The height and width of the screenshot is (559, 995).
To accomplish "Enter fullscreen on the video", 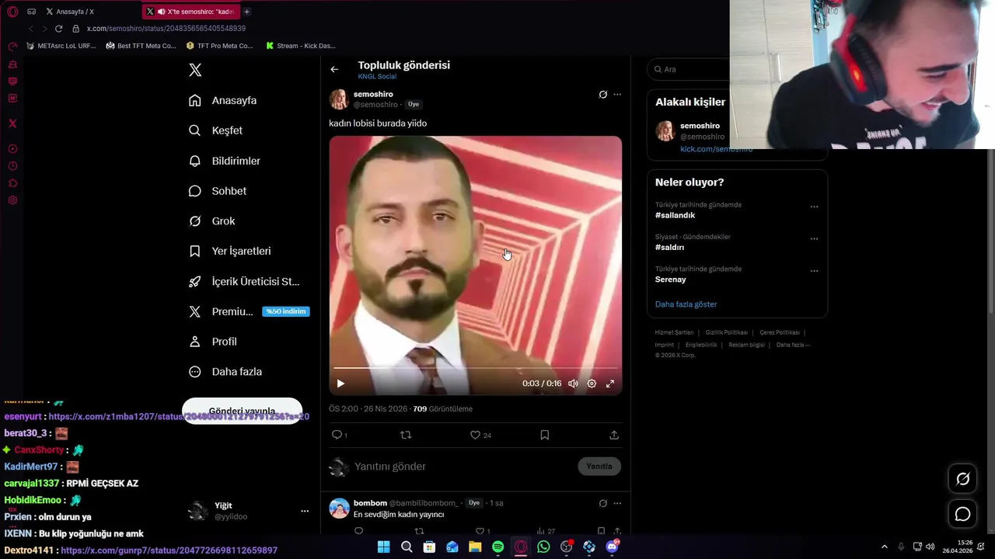I will (610, 384).
